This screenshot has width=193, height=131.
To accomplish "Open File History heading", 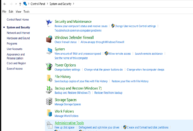I will pyautogui.click(x=63, y=77).
